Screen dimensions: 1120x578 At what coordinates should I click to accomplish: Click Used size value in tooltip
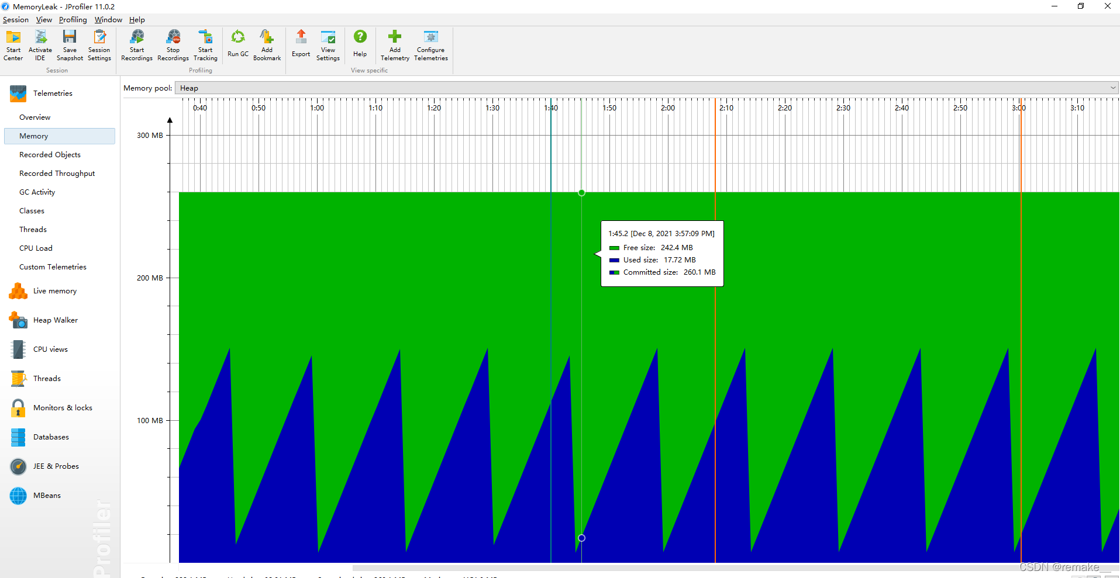pos(680,260)
